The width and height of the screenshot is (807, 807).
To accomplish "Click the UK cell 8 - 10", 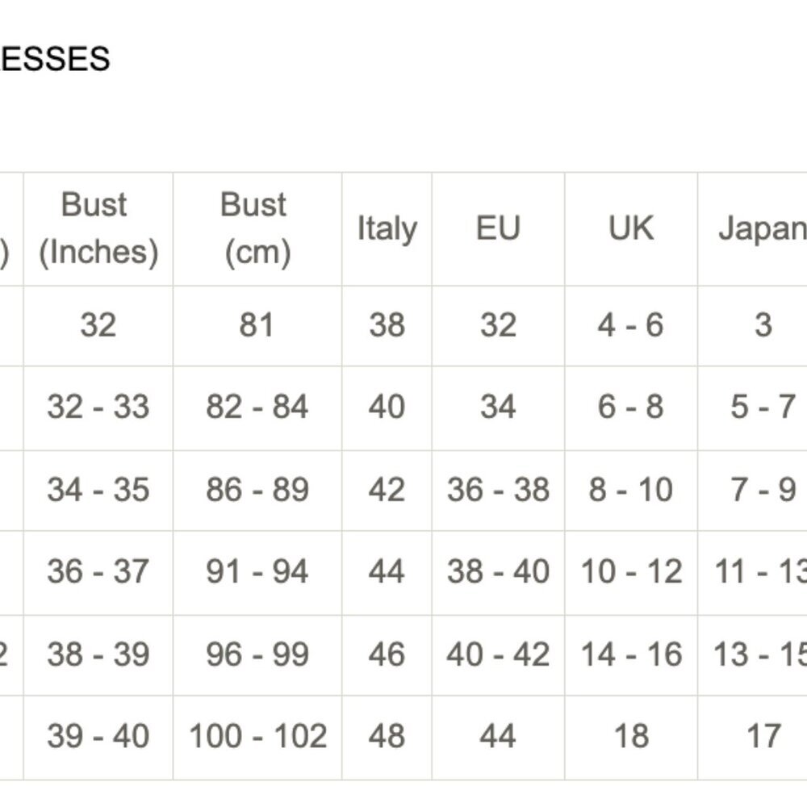I will pos(631,490).
